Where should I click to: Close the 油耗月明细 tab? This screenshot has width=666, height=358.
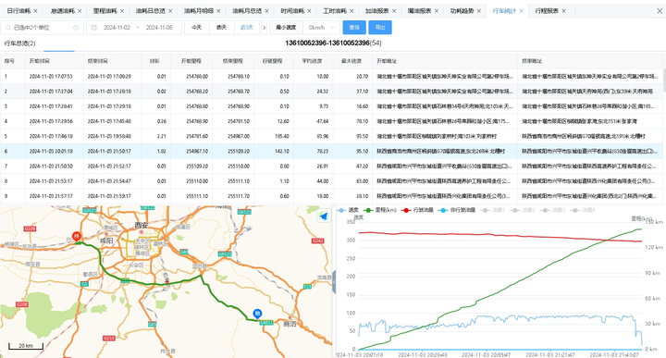tap(218, 11)
